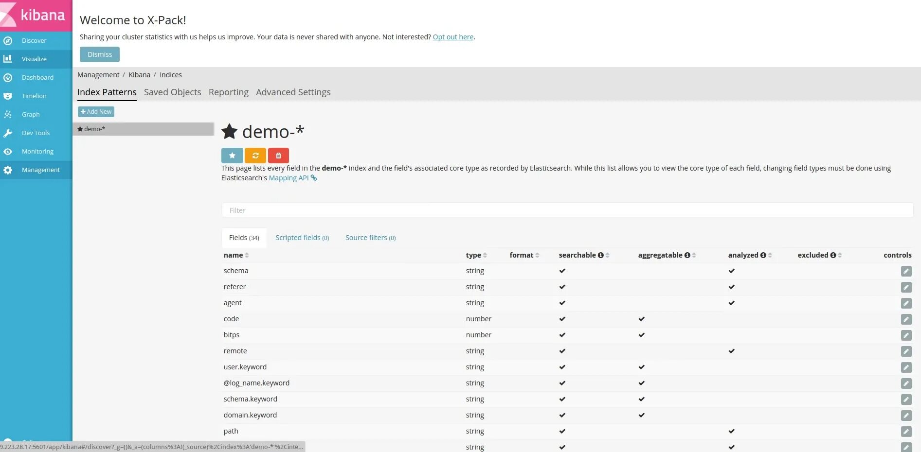This screenshot has height=452, width=921.
Task: Click the bitps field name
Action: point(232,335)
